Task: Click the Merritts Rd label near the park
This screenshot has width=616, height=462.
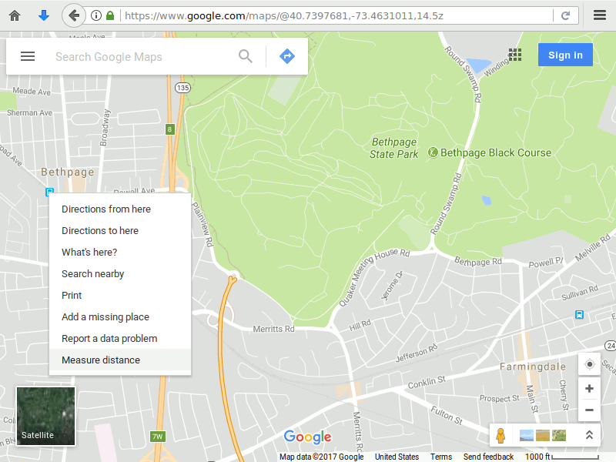Action: (273, 329)
